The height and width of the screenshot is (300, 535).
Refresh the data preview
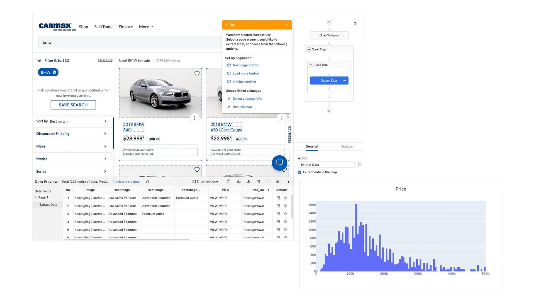(x=147, y=182)
